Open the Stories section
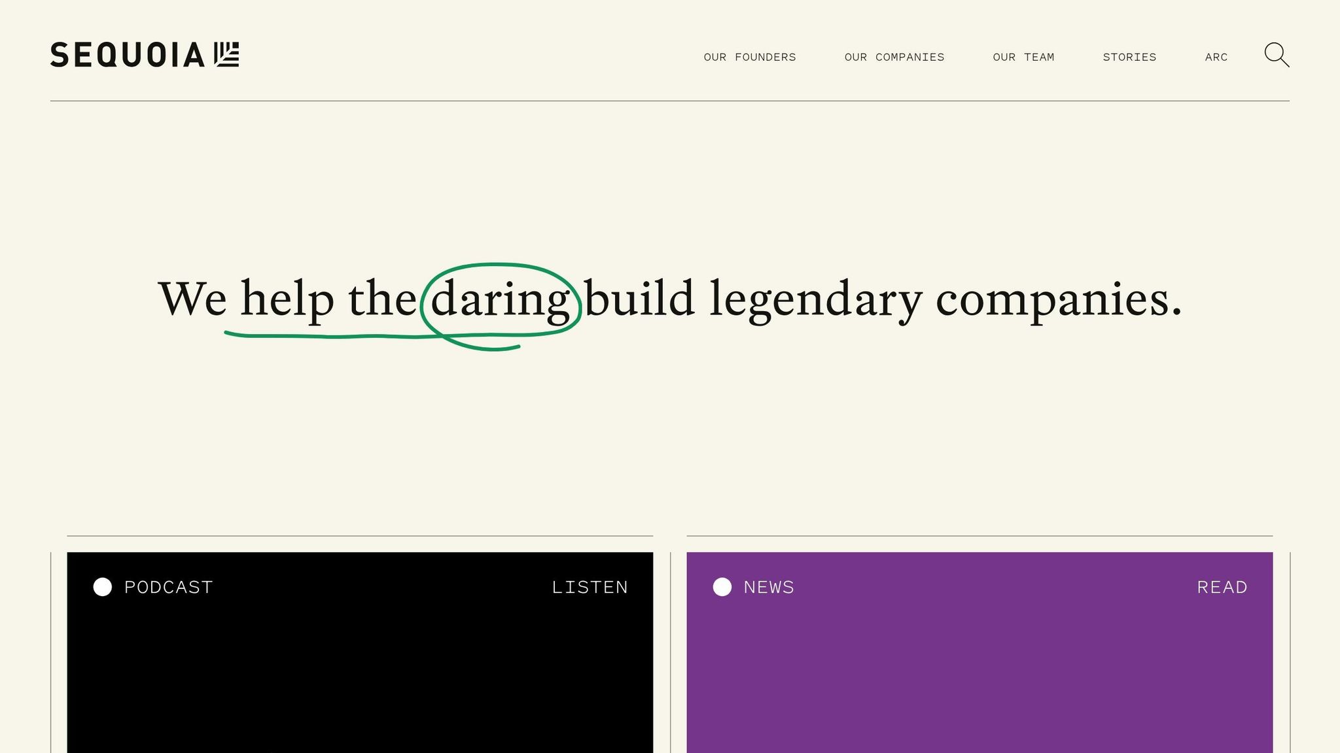 click(1129, 58)
